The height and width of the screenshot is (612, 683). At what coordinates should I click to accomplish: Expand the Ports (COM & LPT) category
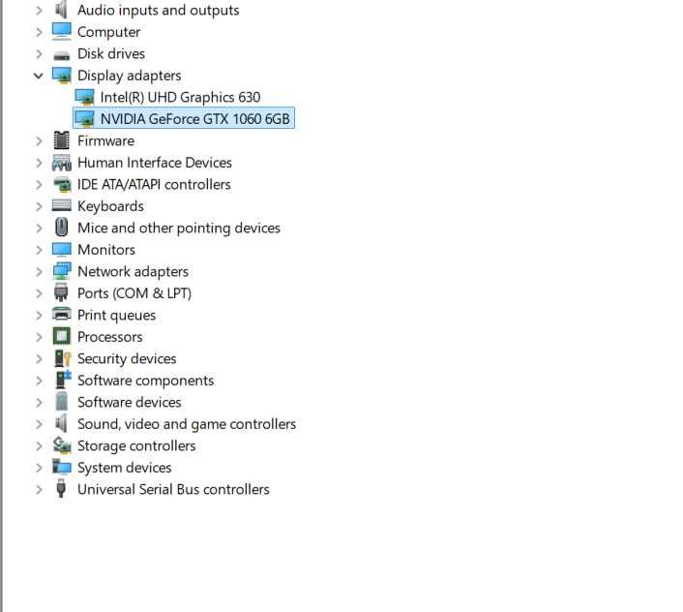coord(39,293)
